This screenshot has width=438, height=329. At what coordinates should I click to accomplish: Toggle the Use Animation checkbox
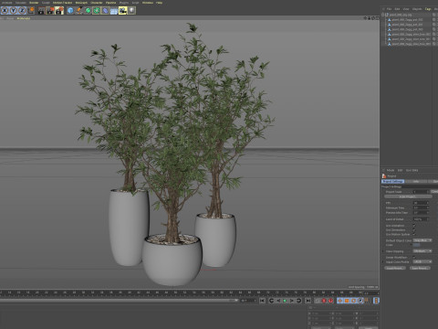(414, 226)
